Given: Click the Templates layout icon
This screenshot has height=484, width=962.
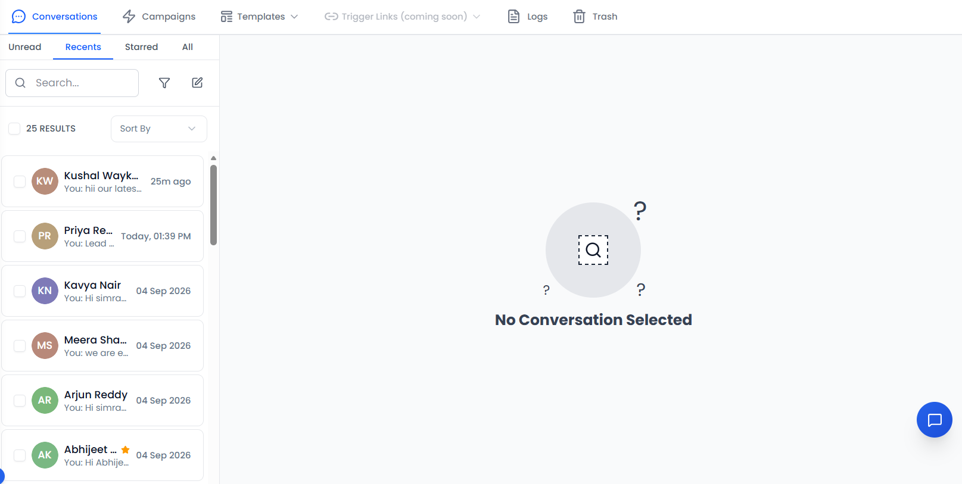Looking at the screenshot, I should [x=226, y=17].
